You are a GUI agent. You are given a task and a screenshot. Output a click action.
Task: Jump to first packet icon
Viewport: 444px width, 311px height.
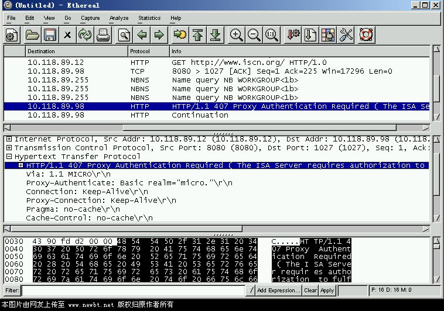pos(197,35)
